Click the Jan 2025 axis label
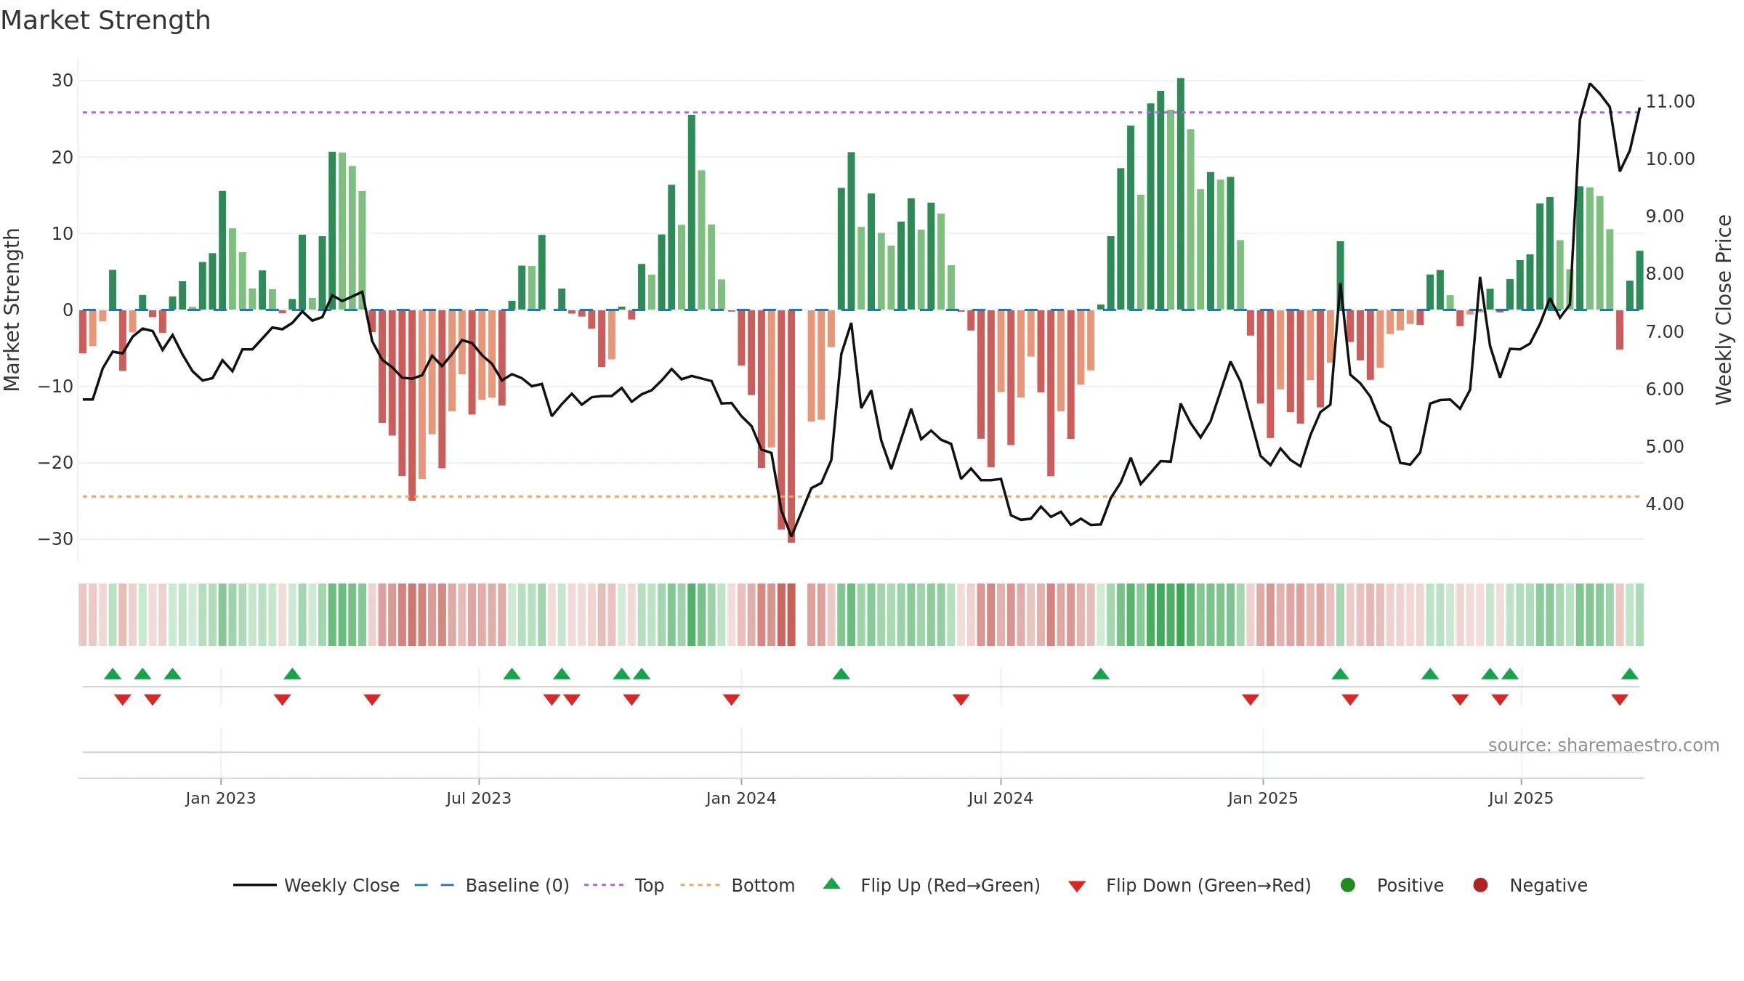The height and width of the screenshot is (981, 1744). (x=1263, y=798)
